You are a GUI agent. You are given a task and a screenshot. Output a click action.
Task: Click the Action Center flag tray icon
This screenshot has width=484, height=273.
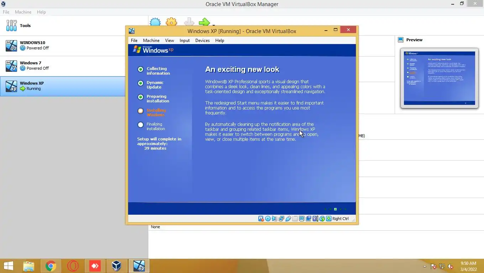pos(433,266)
